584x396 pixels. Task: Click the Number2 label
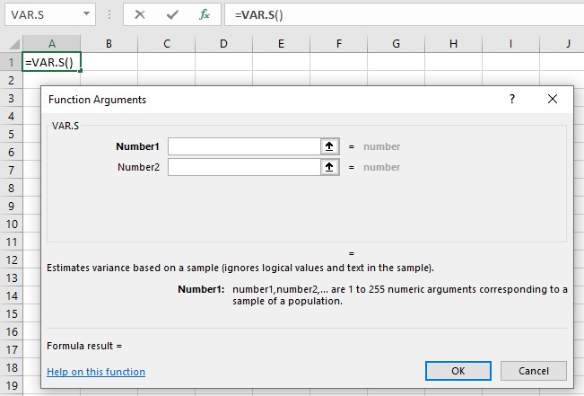138,167
